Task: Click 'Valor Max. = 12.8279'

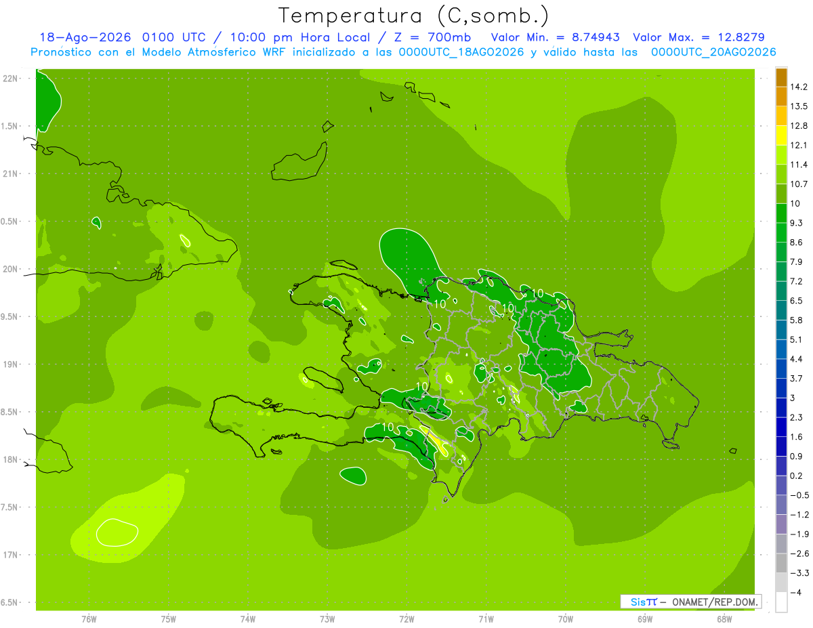Action: pyautogui.click(x=698, y=37)
